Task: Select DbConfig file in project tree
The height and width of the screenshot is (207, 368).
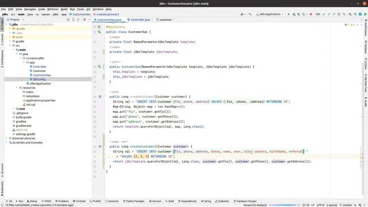Action: click(39, 79)
